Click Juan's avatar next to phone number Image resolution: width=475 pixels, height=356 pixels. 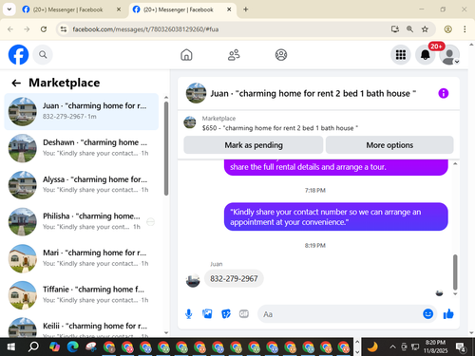(193, 280)
